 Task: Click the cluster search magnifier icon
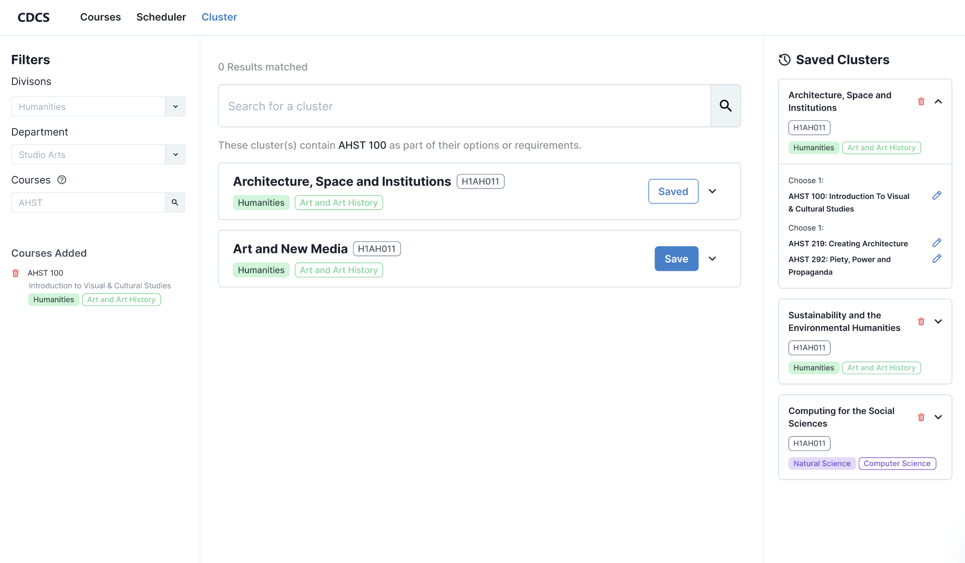click(726, 106)
